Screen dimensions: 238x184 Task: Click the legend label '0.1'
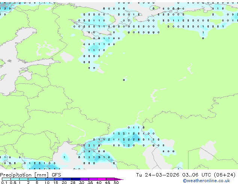tap(4, 182)
